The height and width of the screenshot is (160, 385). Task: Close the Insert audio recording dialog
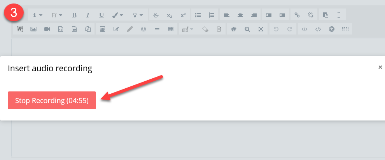[380, 67]
